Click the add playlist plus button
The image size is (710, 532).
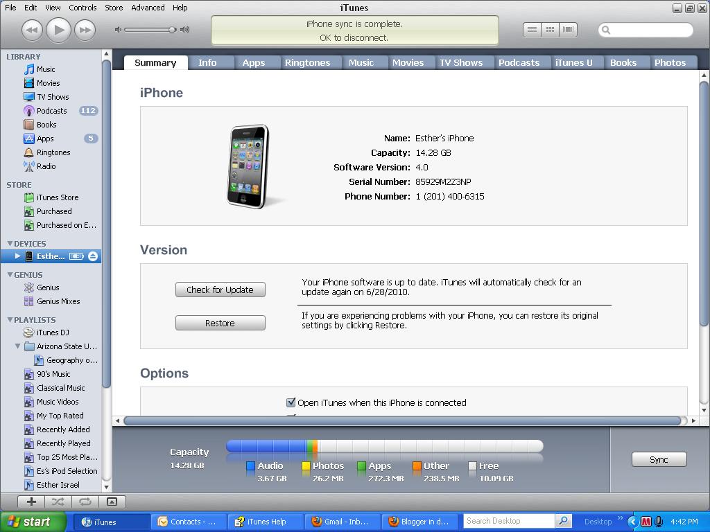coord(31,502)
